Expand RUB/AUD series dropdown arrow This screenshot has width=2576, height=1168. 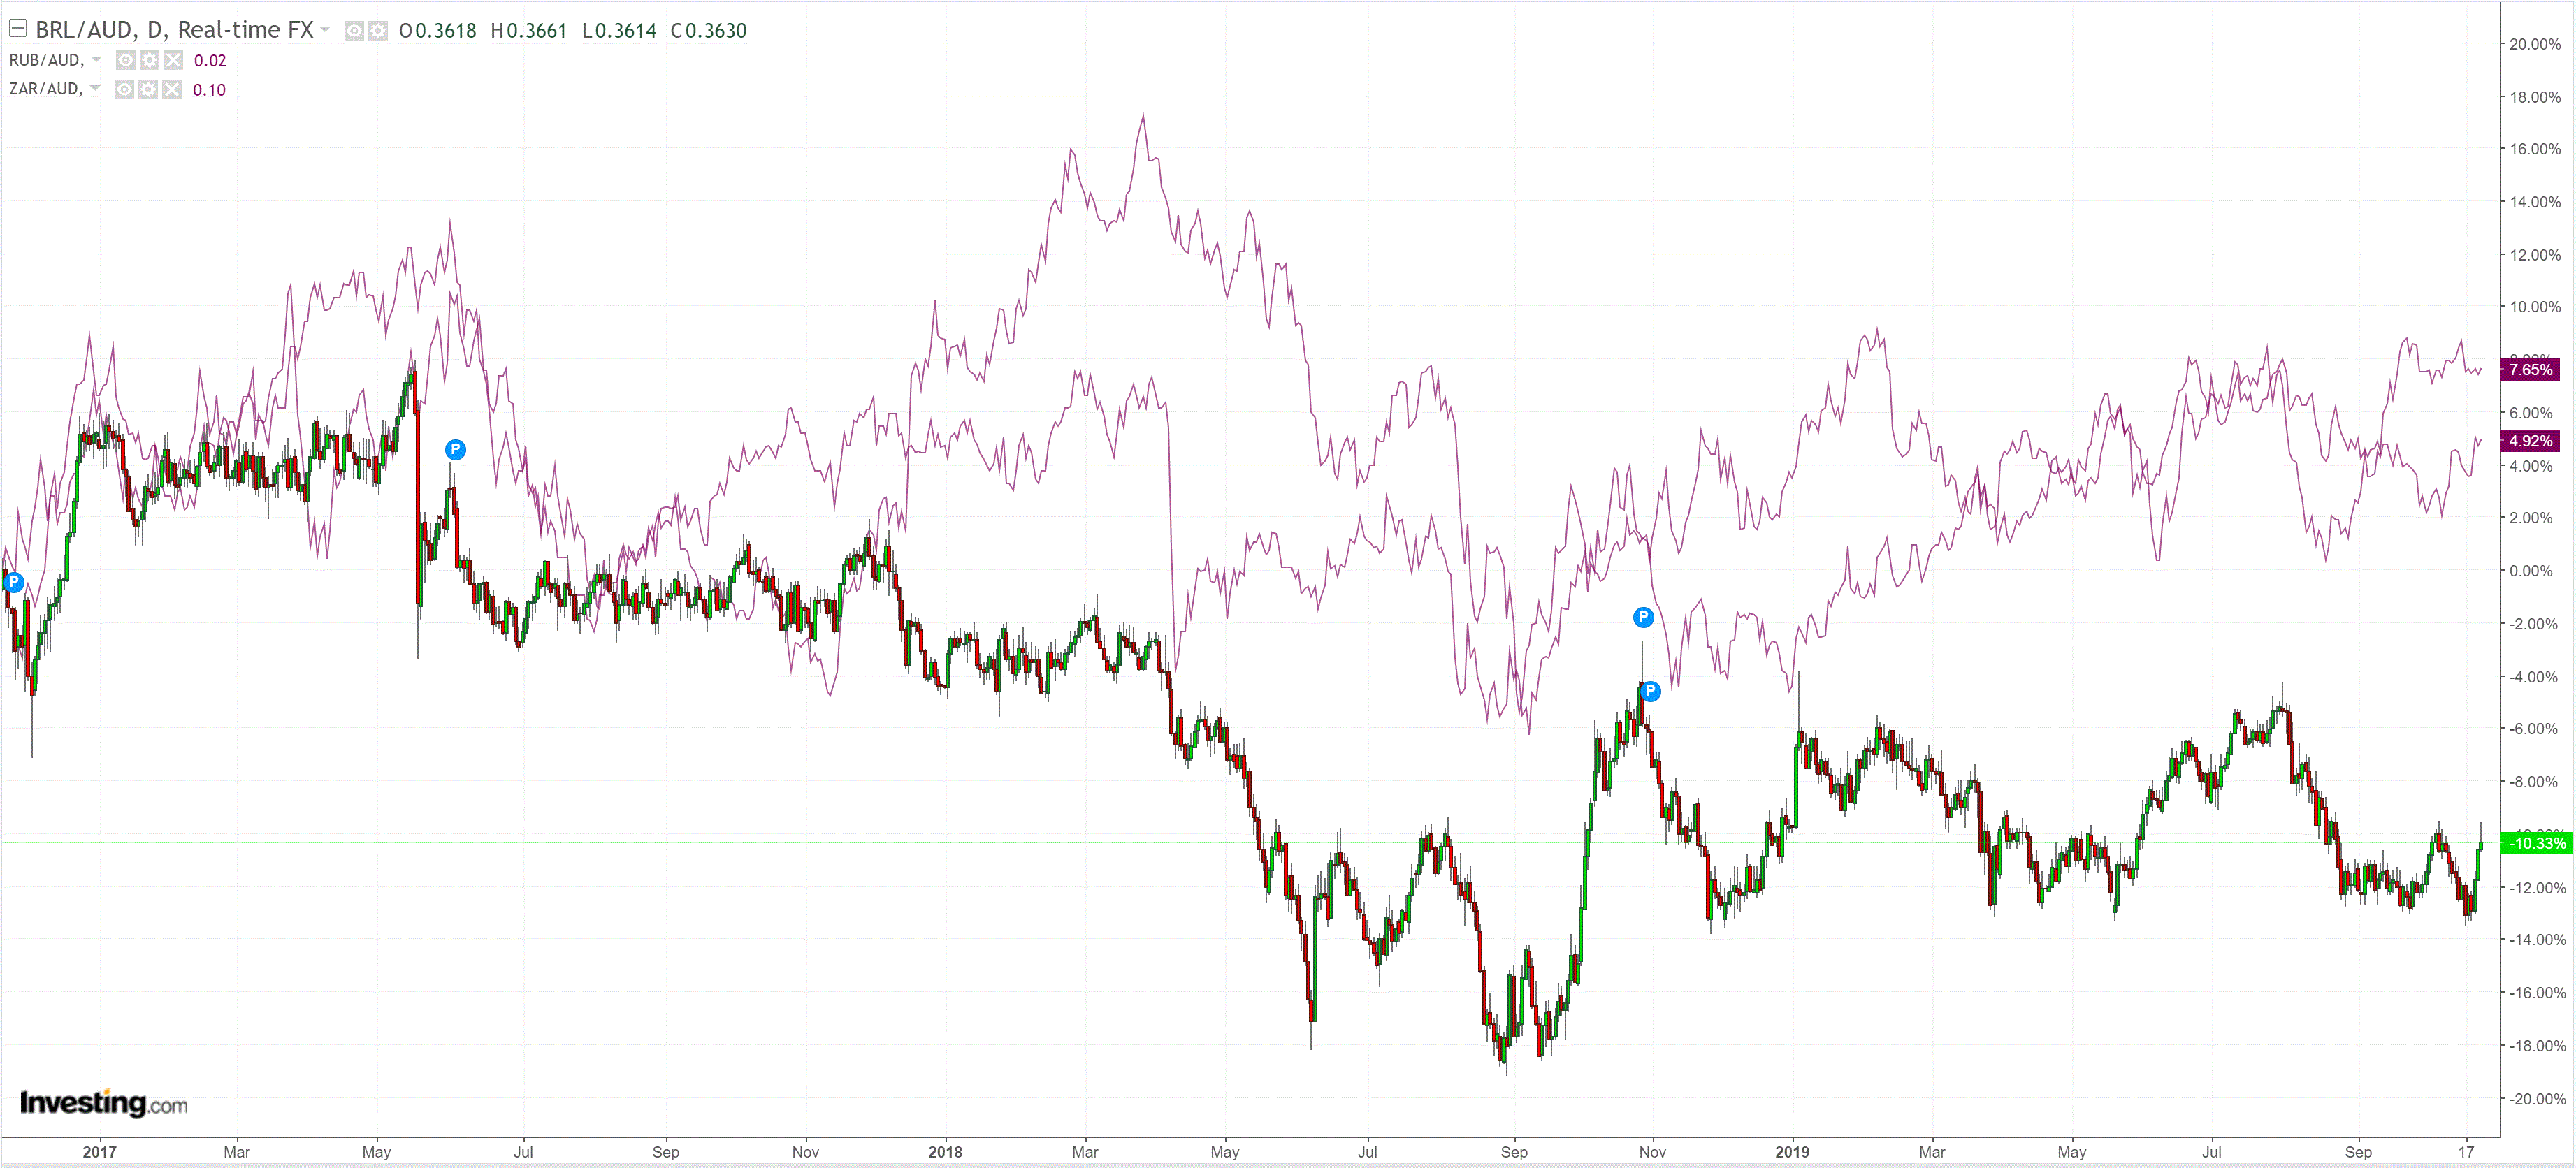coord(96,60)
